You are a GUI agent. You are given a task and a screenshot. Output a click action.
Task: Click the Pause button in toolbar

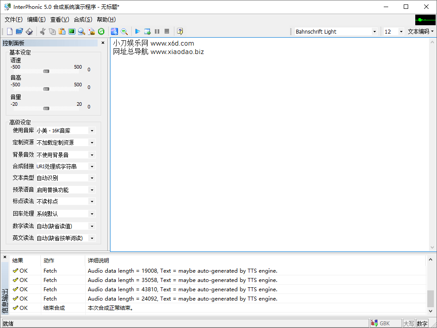157,31
